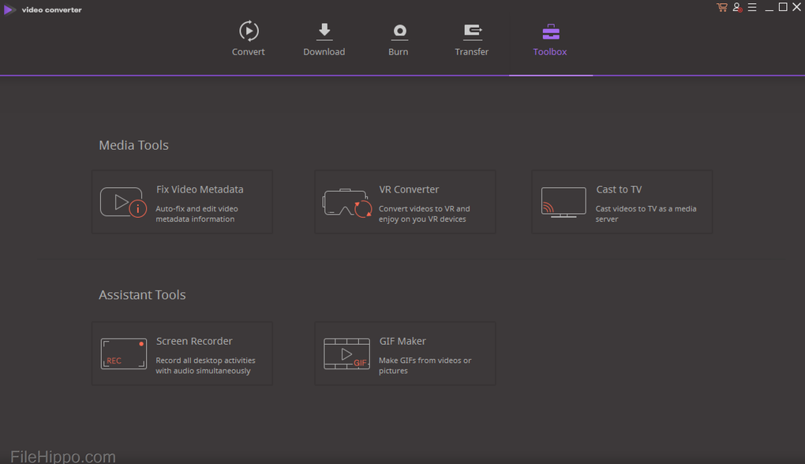Click the VR headset converter icon
This screenshot has width=805, height=464.
click(347, 203)
